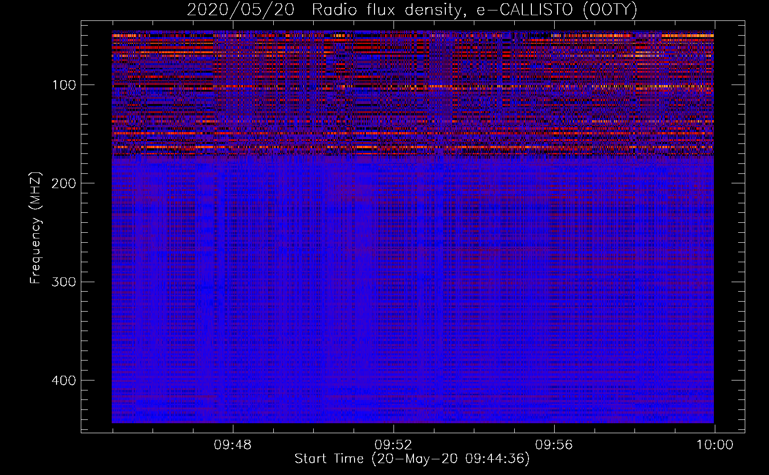Click the 10:00 time tick label

(715, 445)
